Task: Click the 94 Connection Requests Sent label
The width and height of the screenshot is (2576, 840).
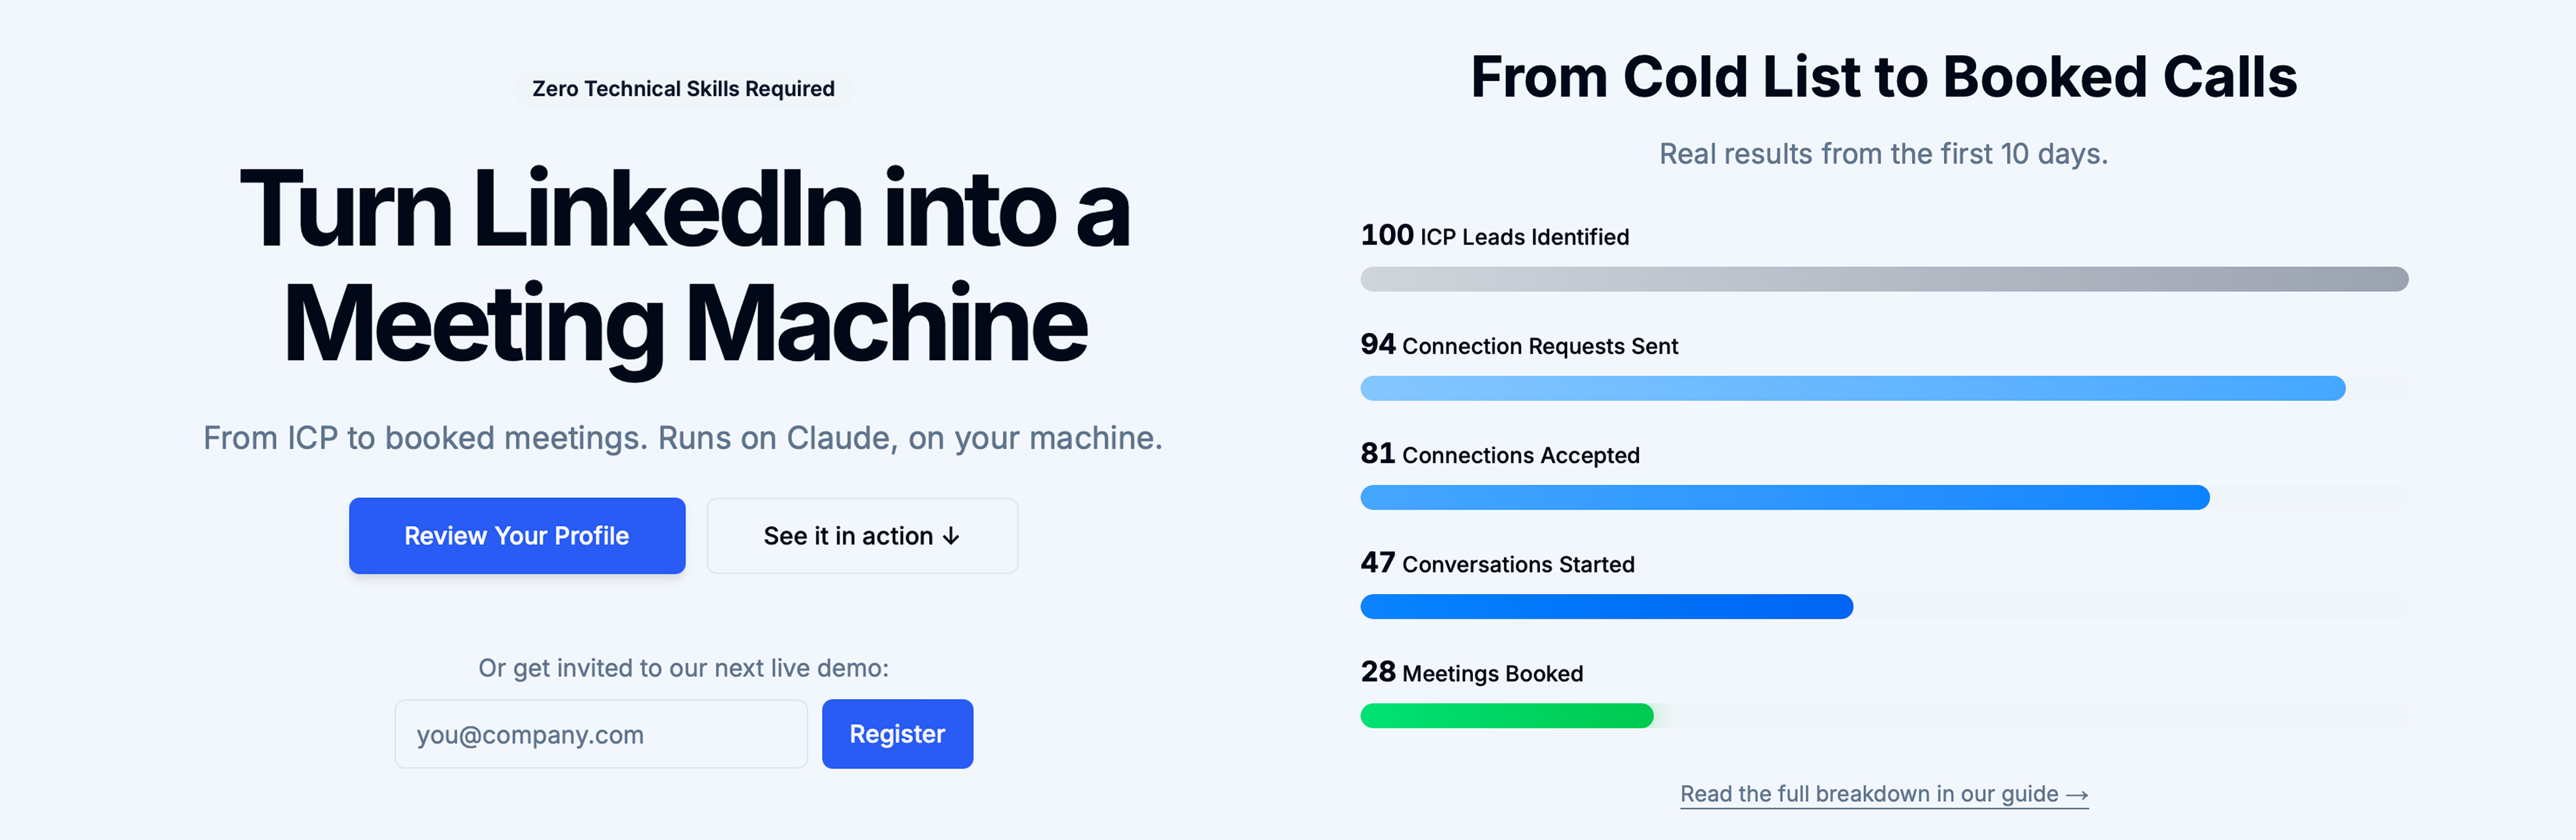Action: (1518, 345)
